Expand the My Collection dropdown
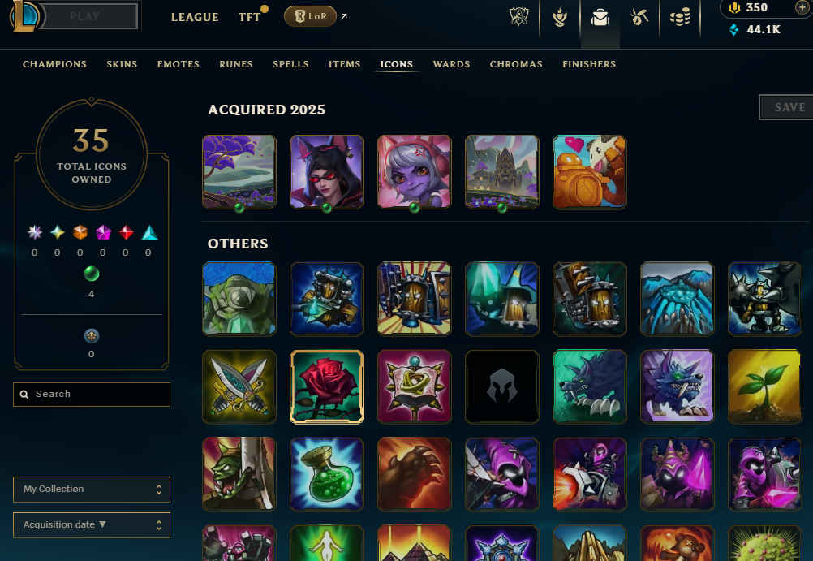 [x=92, y=490]
